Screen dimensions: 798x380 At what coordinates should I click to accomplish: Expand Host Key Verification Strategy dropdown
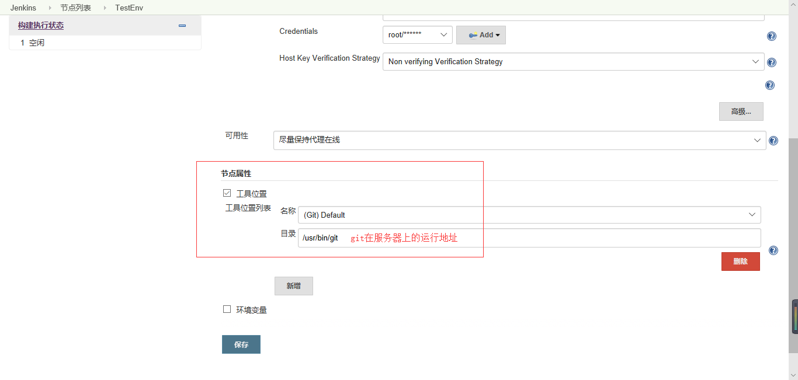pos(573,62)
